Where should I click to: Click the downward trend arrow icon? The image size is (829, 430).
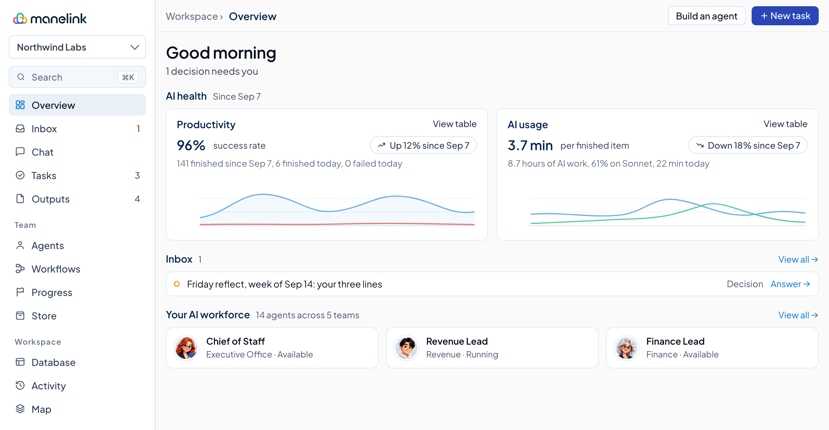[x=700, y=145]
